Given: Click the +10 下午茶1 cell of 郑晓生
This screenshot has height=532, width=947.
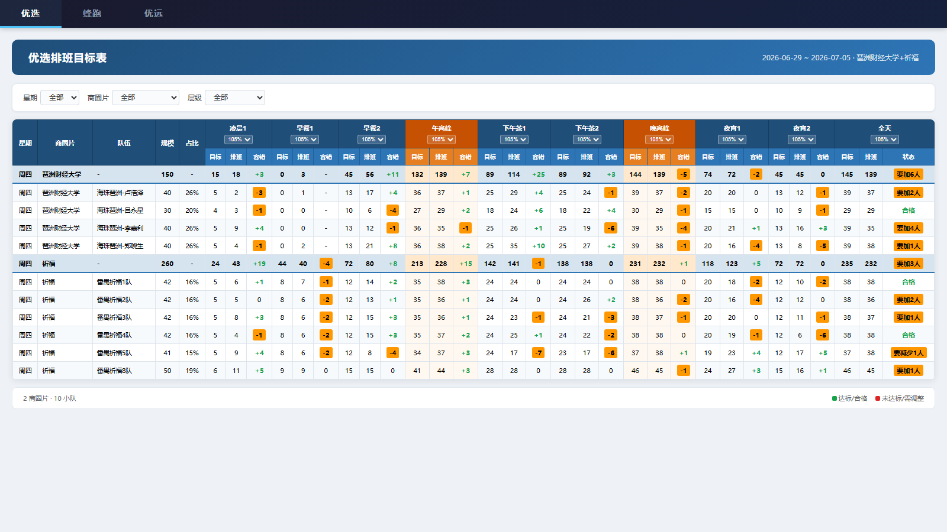Looking at the screenshot, I should pos(539,246).
